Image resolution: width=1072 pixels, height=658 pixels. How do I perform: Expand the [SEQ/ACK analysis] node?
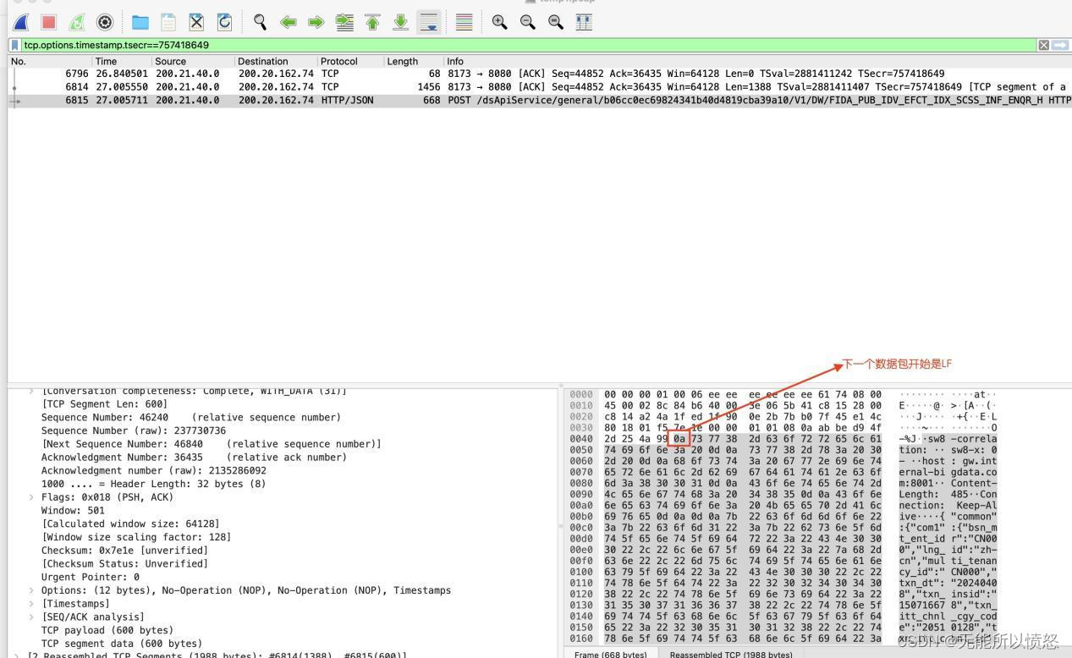(32, 617)
